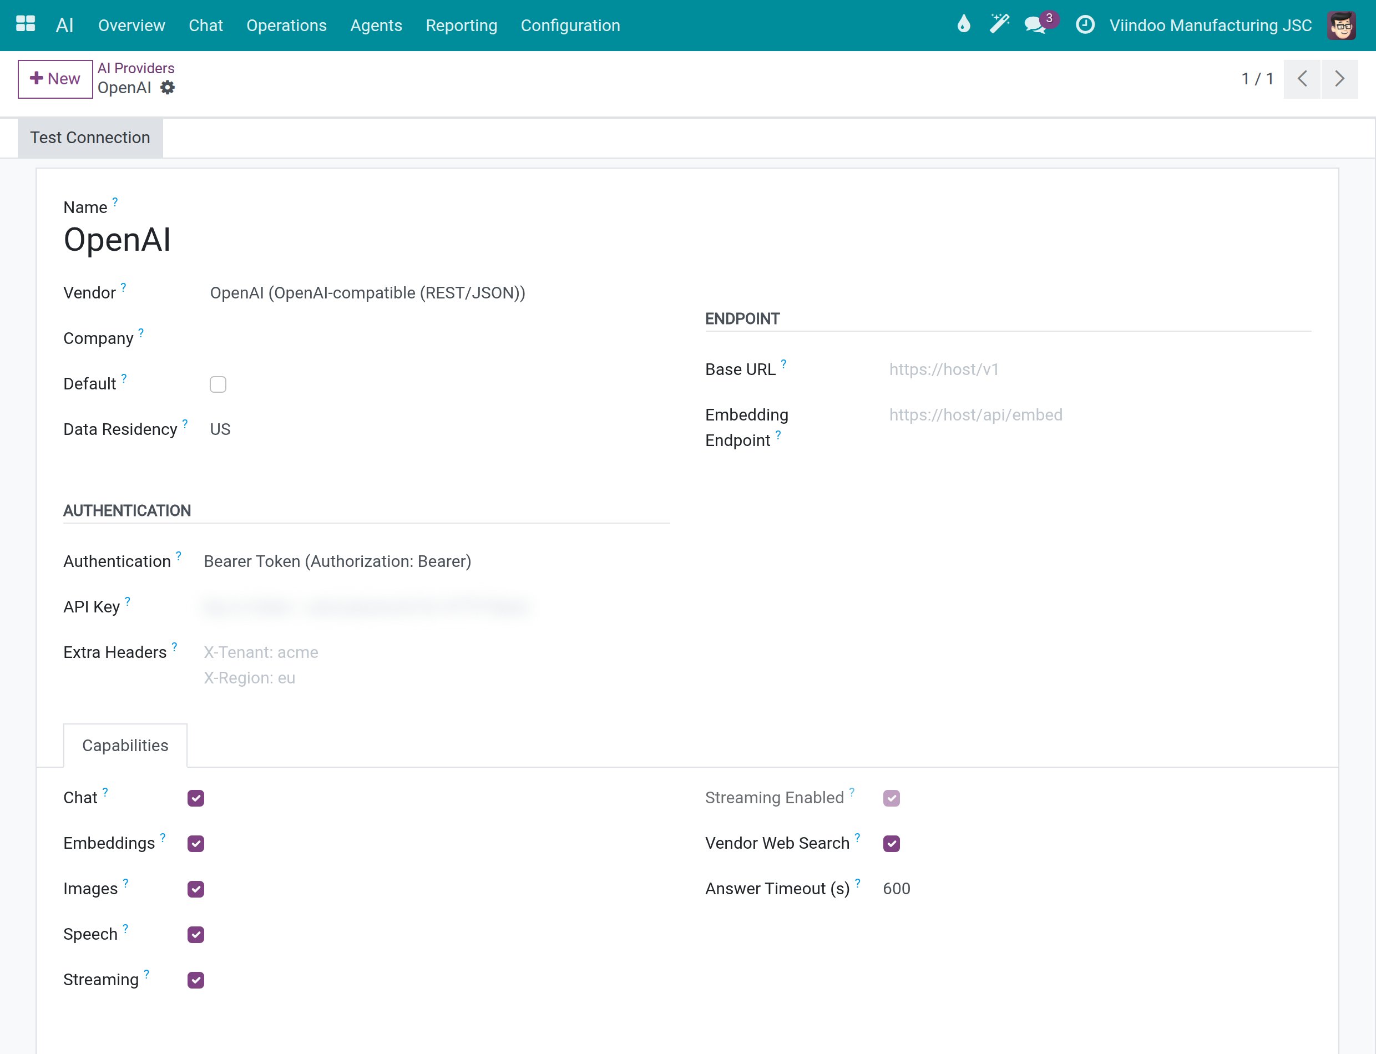Click the Answer Timeout value 600

897,889
